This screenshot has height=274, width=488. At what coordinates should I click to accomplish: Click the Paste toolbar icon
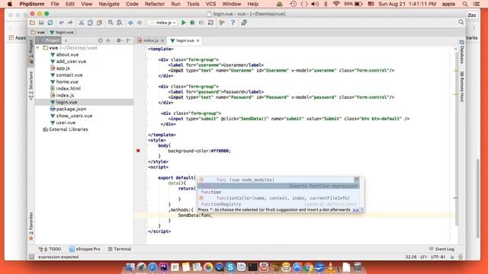(x=99, y=23)
